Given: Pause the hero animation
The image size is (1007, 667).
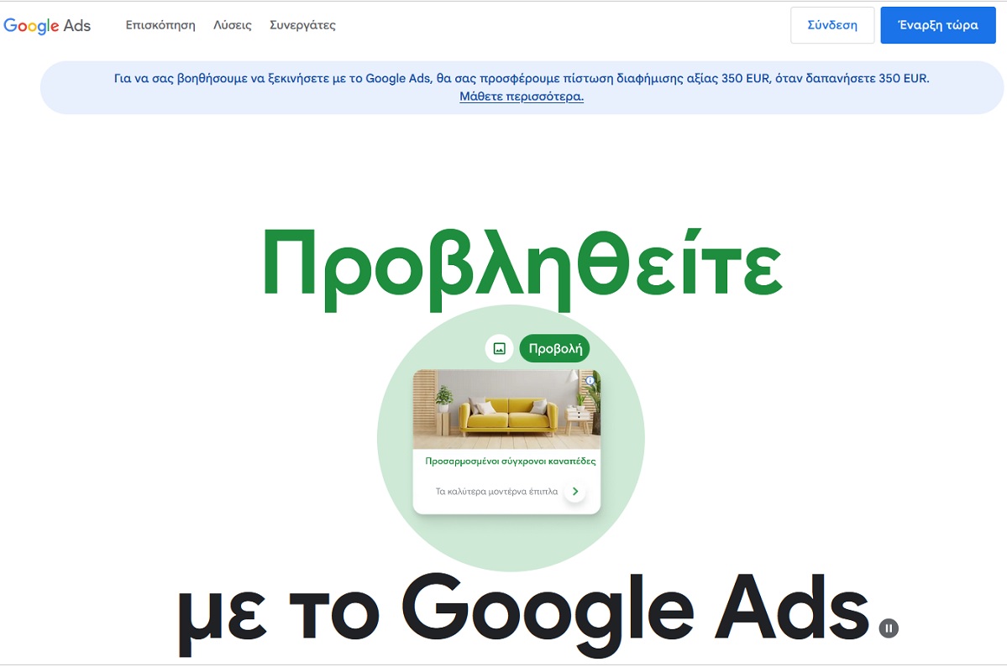Looking at the screenshot, I should click(x=889, y=628).
